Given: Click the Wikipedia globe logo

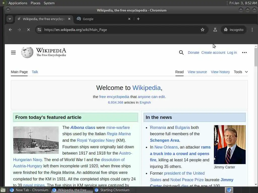Looking at the screenshot, I should [x=27, y=53].
